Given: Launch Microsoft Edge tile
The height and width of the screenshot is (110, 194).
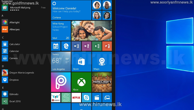Looking at the screenshot, I should [66, 46].
